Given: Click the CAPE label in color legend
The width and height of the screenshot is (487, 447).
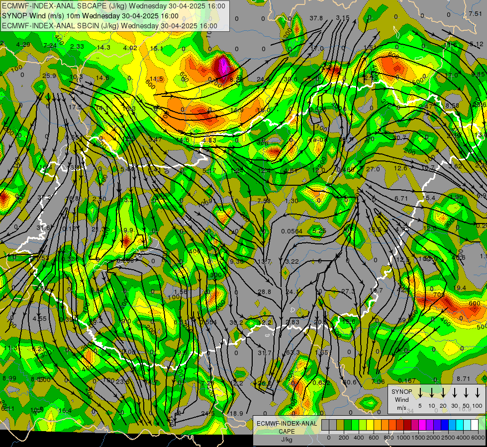Looking at the screenshot, I should point(287,431).
